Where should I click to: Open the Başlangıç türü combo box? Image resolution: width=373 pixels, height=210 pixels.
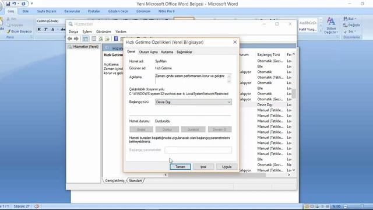point(193,102)
